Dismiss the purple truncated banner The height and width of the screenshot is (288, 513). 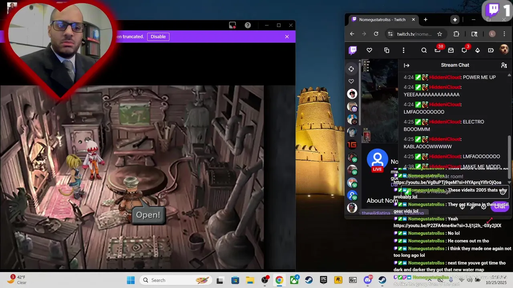point(287,36)
